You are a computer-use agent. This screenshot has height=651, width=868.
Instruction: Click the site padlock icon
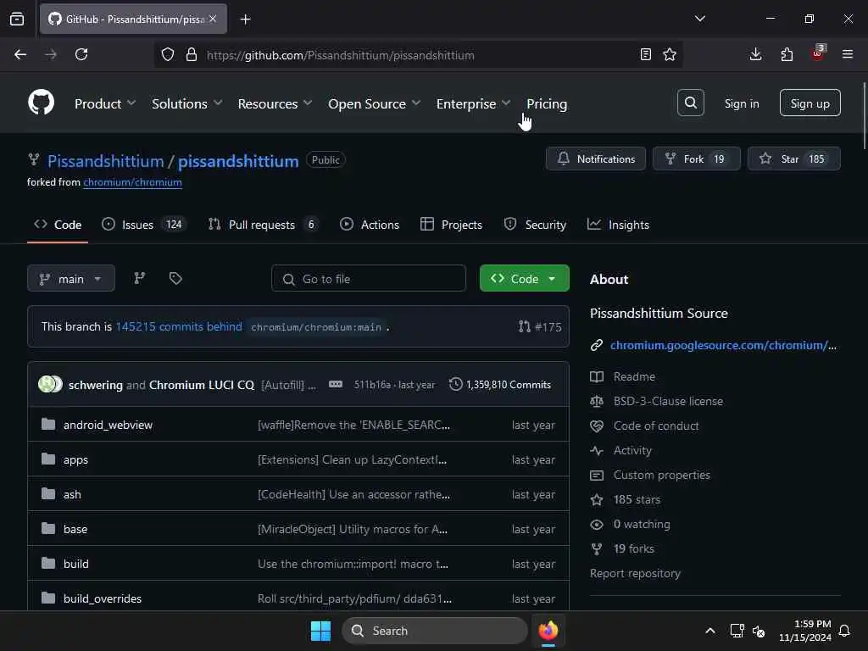click(x=192, y=55)
